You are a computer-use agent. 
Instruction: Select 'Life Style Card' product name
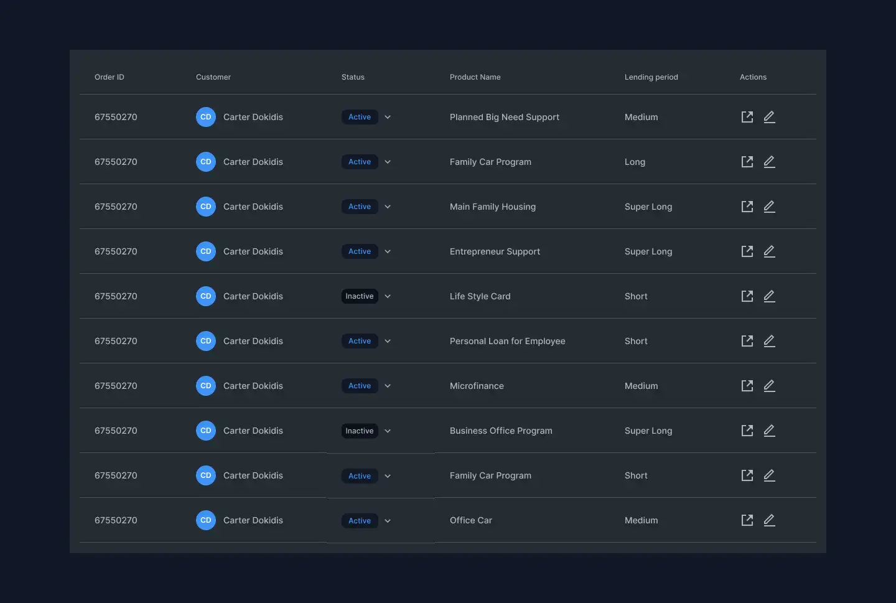click(x=480, y=296)
